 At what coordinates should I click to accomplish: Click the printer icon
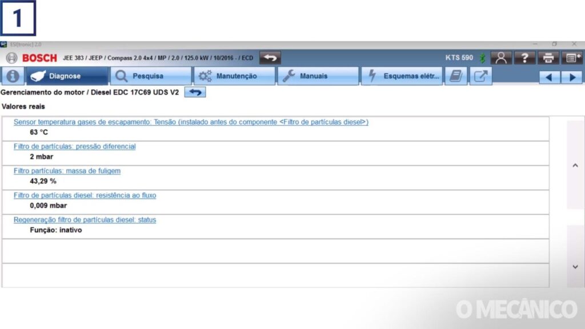point(548,58)
